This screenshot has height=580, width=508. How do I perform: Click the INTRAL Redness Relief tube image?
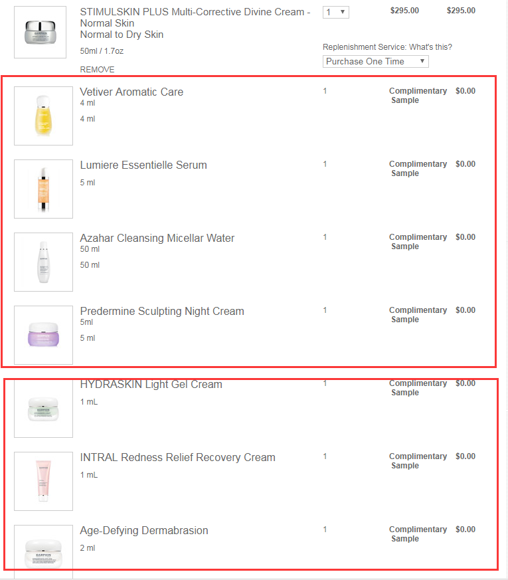point(43,481)
